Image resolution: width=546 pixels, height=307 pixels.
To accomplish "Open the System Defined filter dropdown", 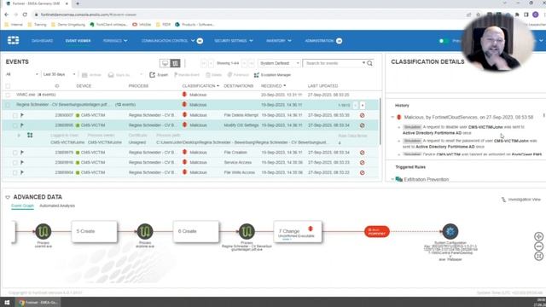I will 279,63.
